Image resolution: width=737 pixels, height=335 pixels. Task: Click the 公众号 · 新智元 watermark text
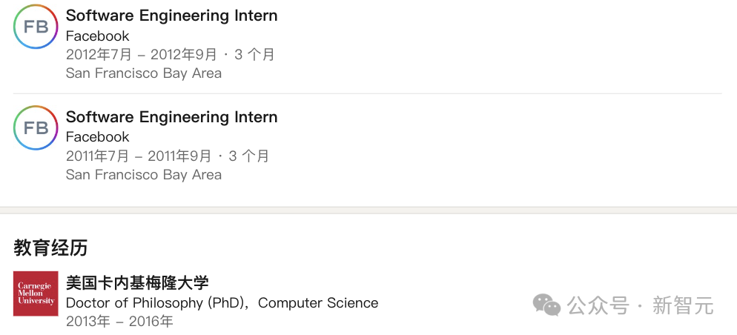click(x=640, y=305)
